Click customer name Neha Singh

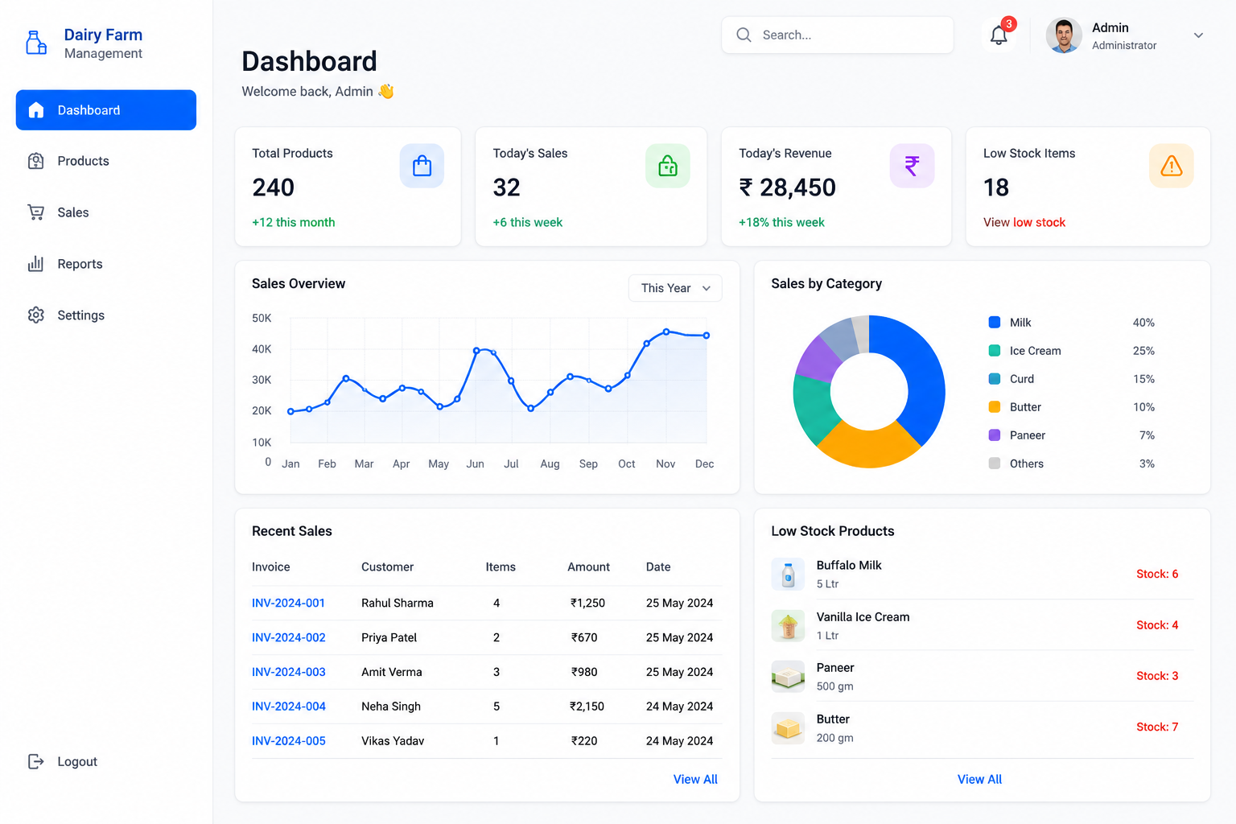tap(391, 707)
